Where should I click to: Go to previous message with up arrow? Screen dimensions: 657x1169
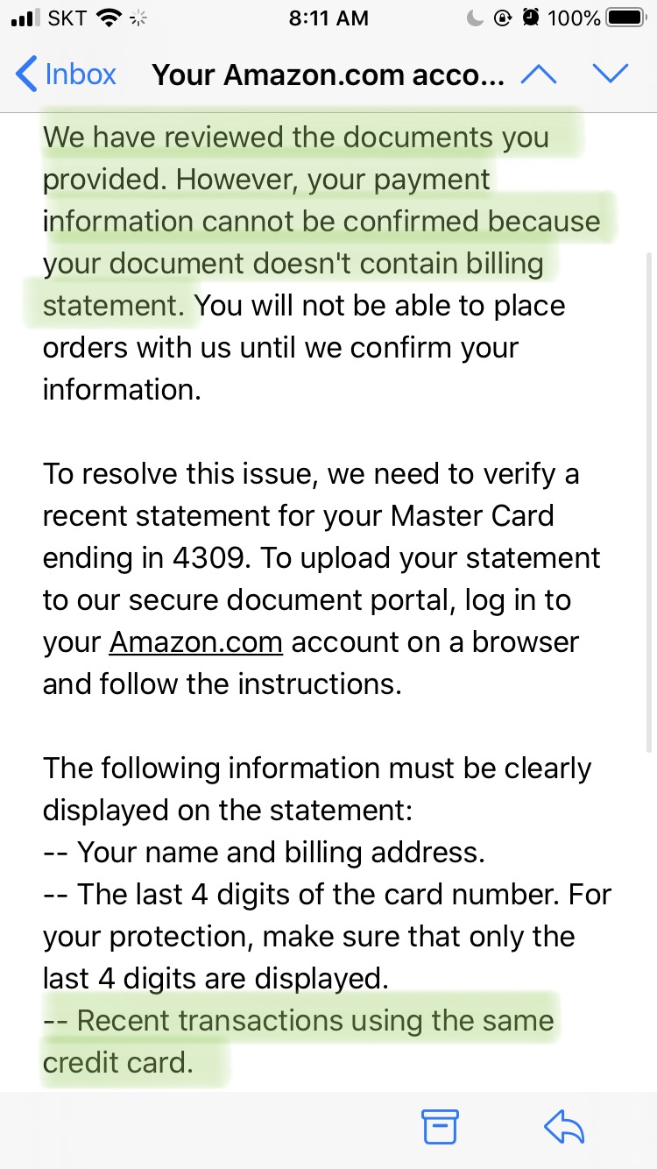click(539, 74)
